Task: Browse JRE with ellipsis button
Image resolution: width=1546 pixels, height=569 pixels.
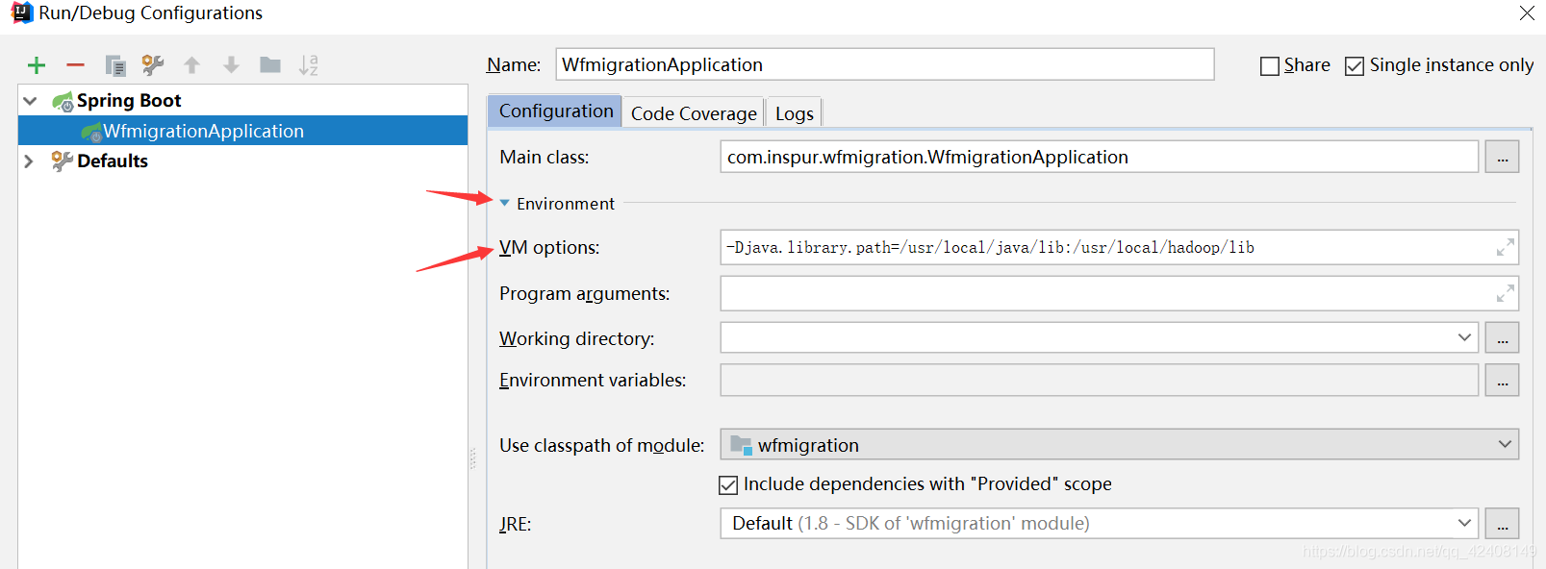Action: coord(1502,523)
